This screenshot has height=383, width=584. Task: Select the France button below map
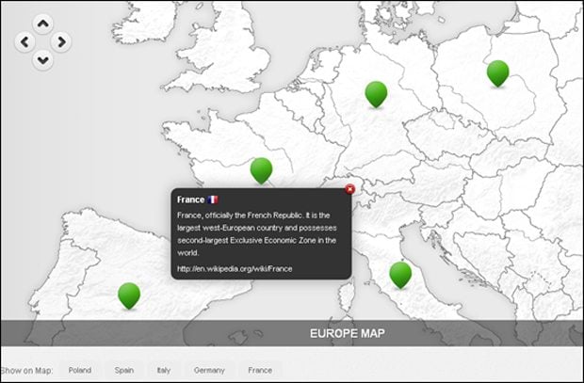[260, 371]
